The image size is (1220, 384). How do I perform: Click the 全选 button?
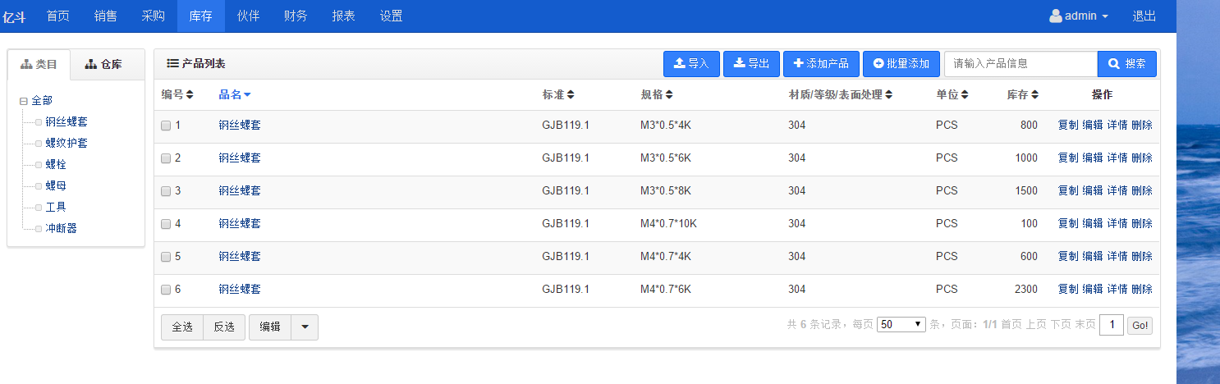click(x=182, y=327)
